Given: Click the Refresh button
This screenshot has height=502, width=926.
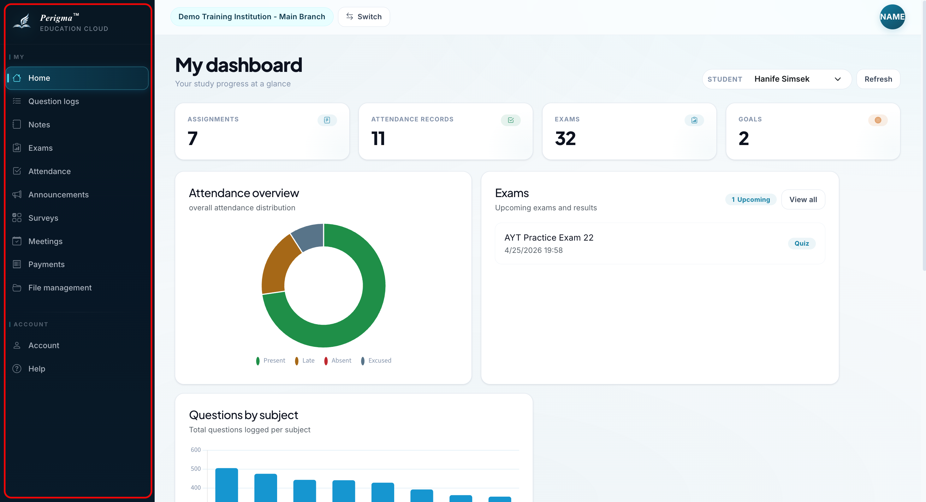Looking at the screenshot, I should (878, 79).
